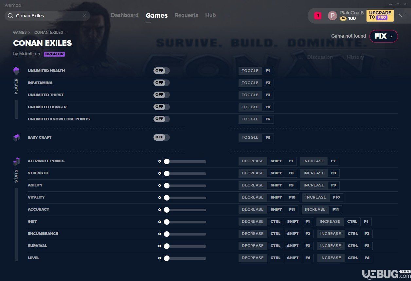Viewport: 411px width, 281px height.
Task: Go to the Requests tab
Action: coord(186,15)
